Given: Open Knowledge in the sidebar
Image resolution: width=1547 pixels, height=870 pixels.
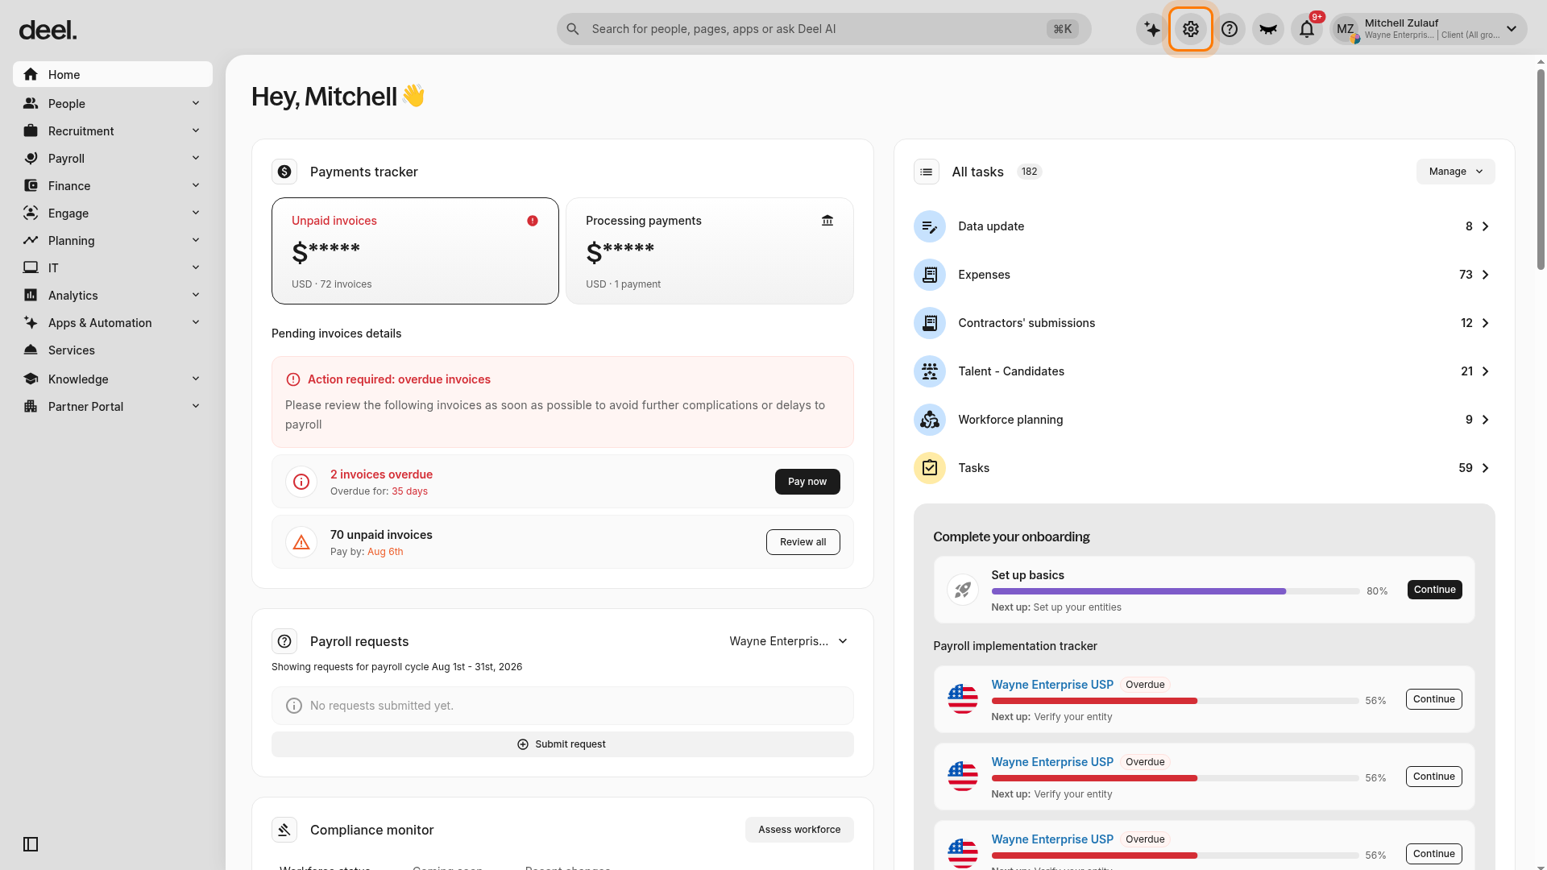Looking at the screenshot, I should click(113, 379).
